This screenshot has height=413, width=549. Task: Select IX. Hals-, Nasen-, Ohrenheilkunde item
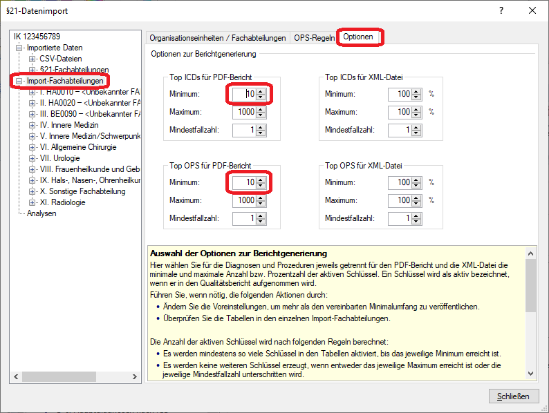pos(90,180)
